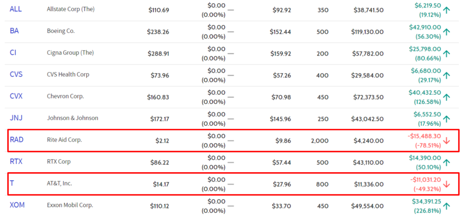Click the up arrow in Chevron row

point(447,97)
